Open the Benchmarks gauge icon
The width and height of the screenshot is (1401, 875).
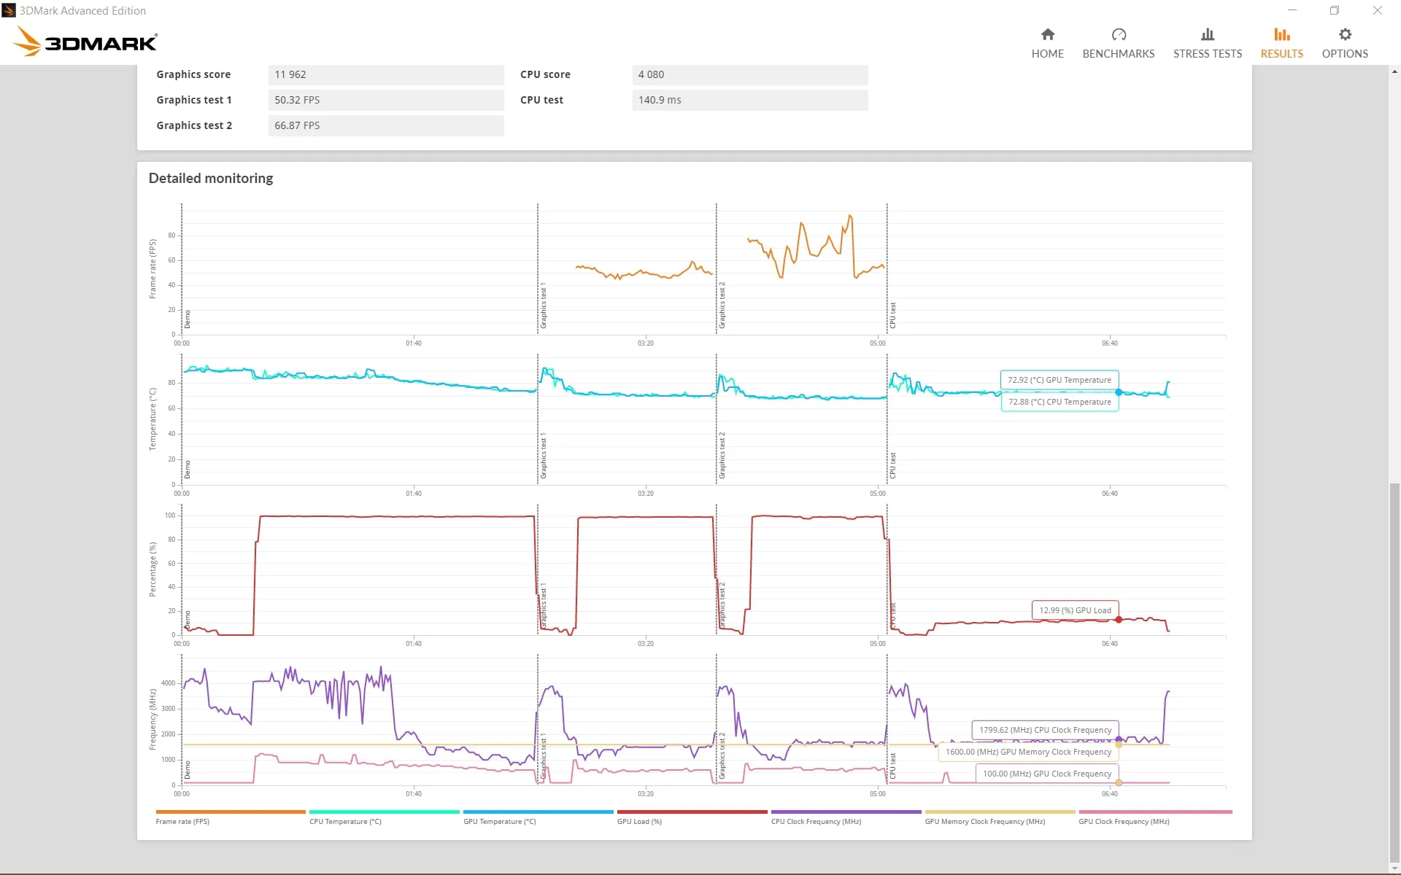[x=1119, y=34]
